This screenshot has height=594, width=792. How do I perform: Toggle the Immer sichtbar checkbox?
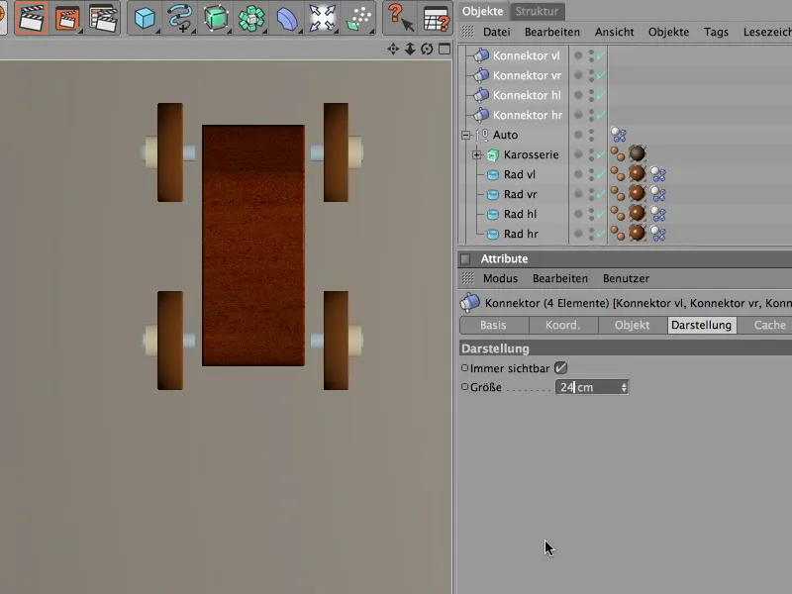[560, 367]
